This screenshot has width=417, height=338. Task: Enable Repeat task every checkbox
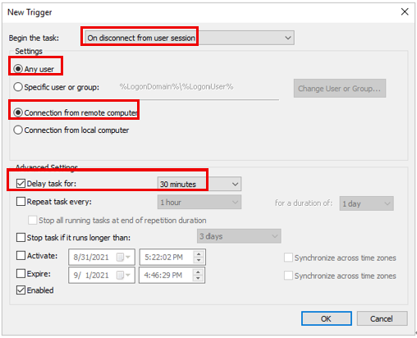pyautogui.click(x=21, y=202)
